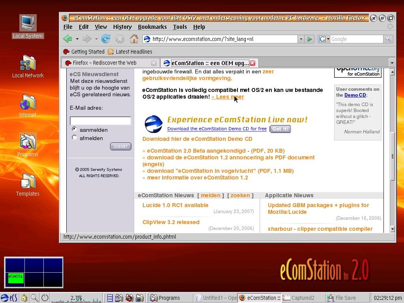This screenshot has height=303, width=404.
Task: Open the Local Network desktop icon
Action: (x=28, y=66)
